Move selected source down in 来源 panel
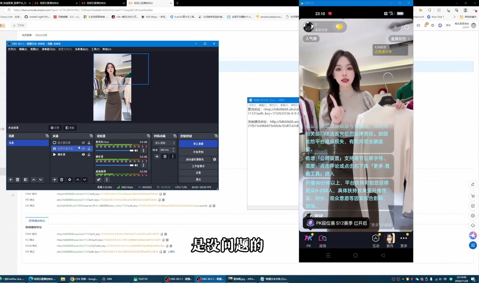The width and height of the screenshot is (479, 283). 84,180
